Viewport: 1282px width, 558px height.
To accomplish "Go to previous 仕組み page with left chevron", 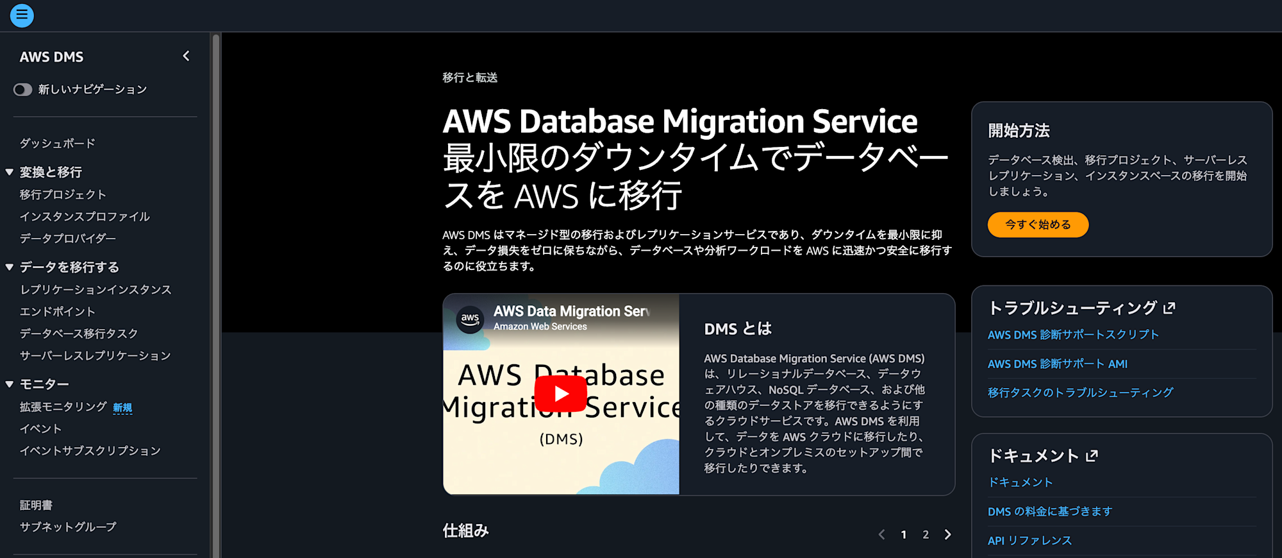I will tap(882, 534).
